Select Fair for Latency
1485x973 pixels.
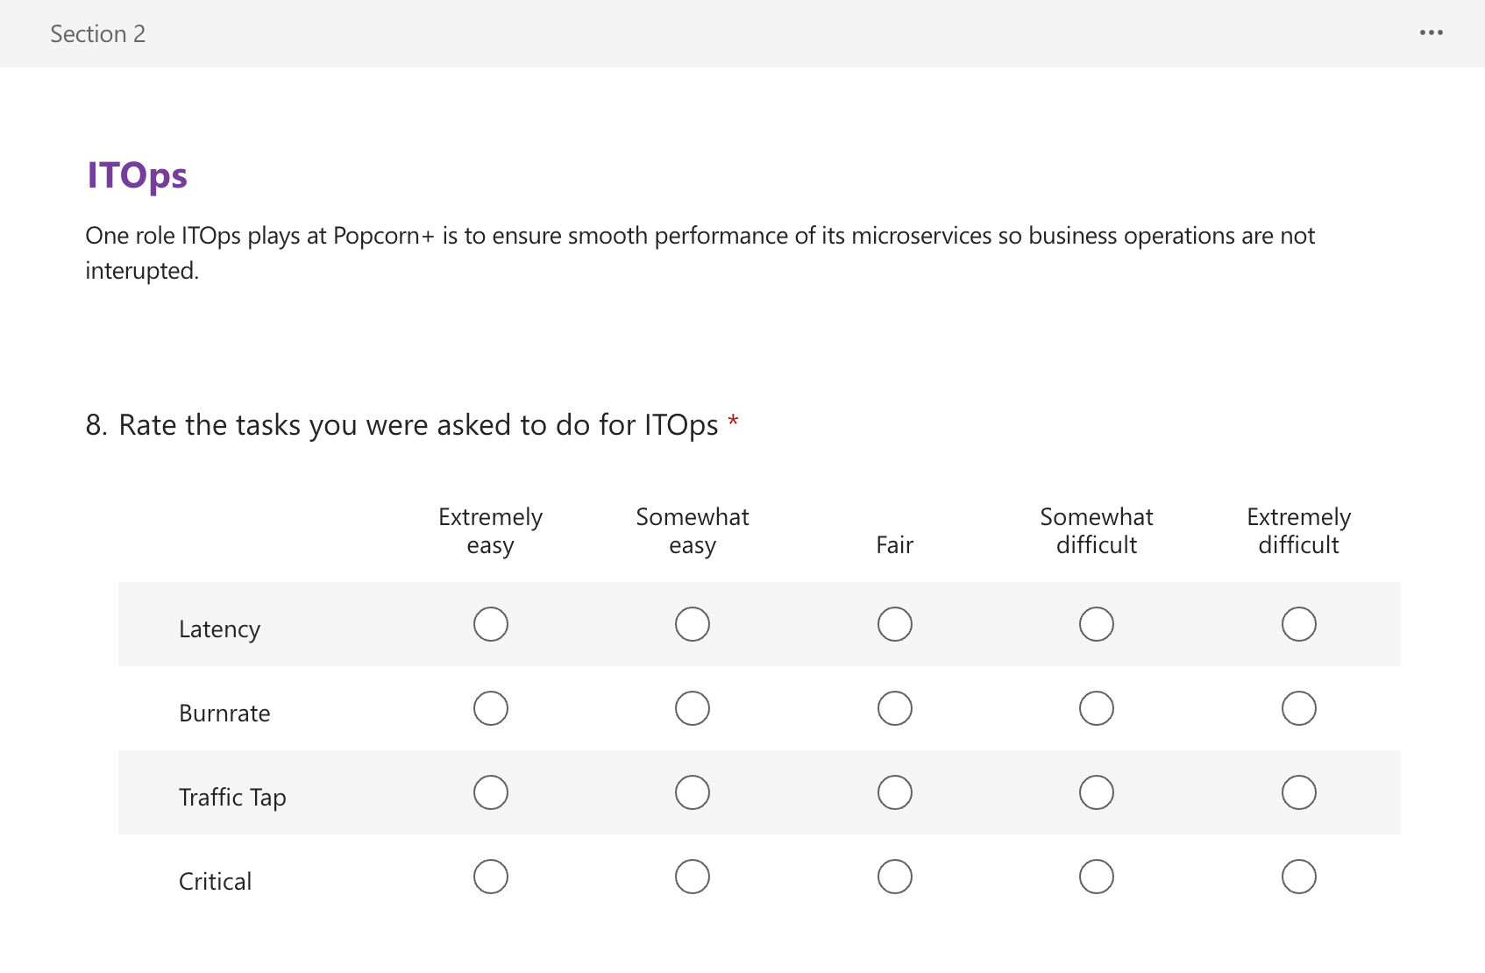894,624
